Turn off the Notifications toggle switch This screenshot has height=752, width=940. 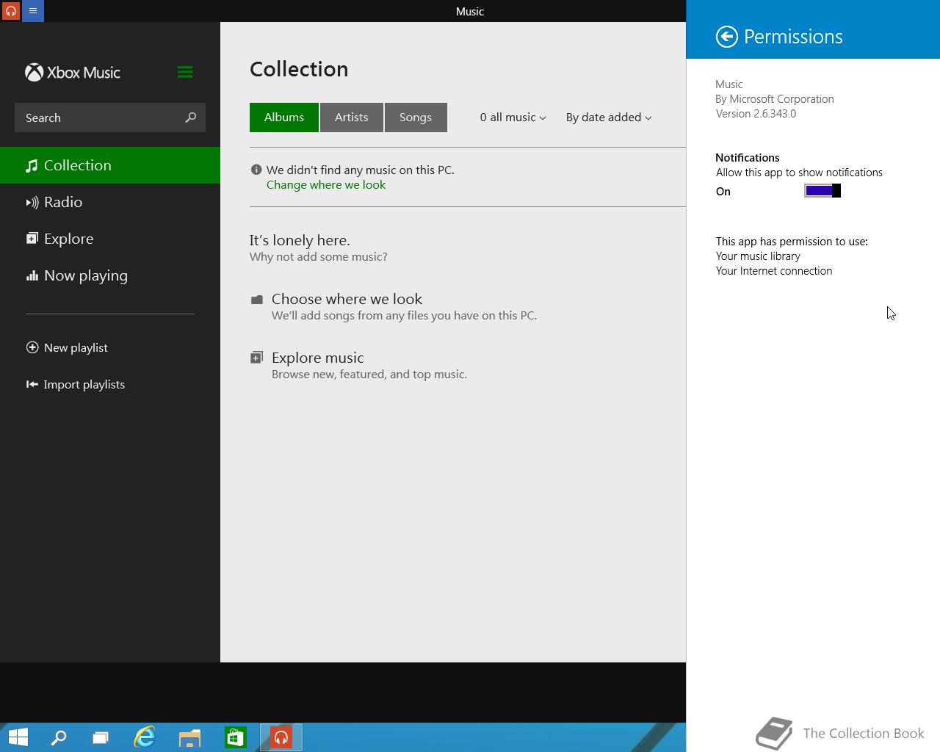pos(822,191)
